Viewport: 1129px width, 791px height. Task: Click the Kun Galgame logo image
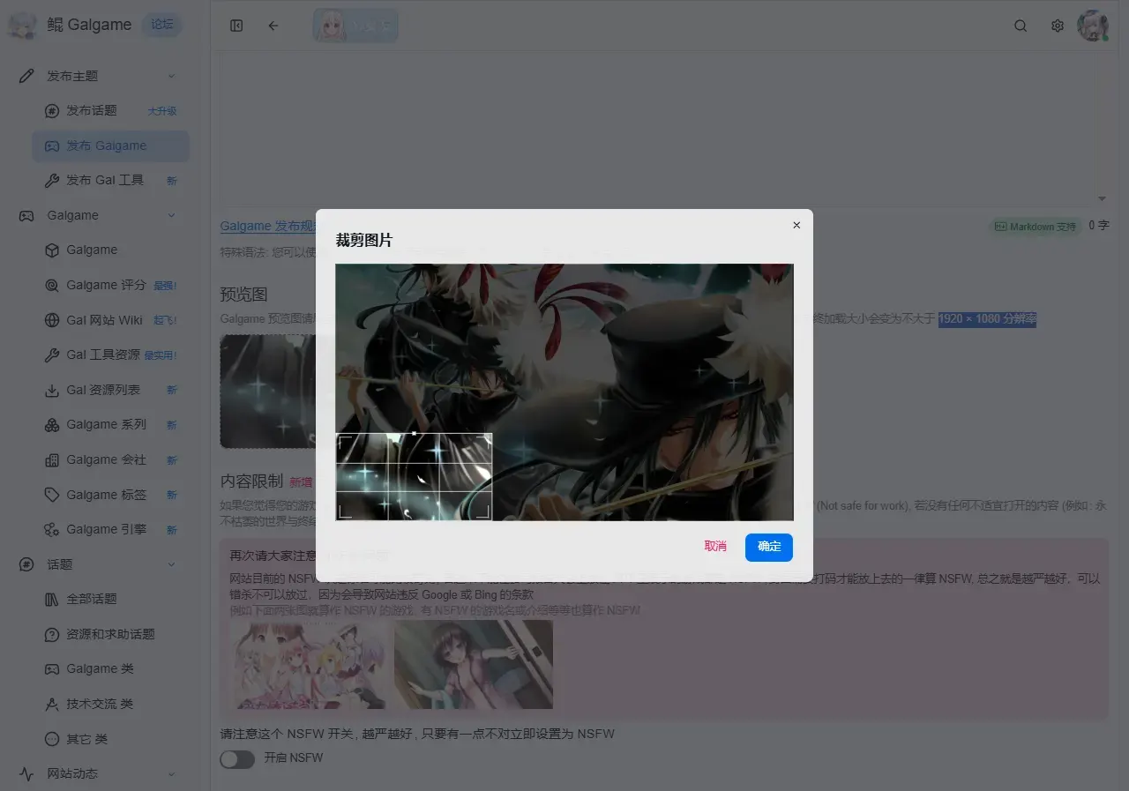[22, 26]
